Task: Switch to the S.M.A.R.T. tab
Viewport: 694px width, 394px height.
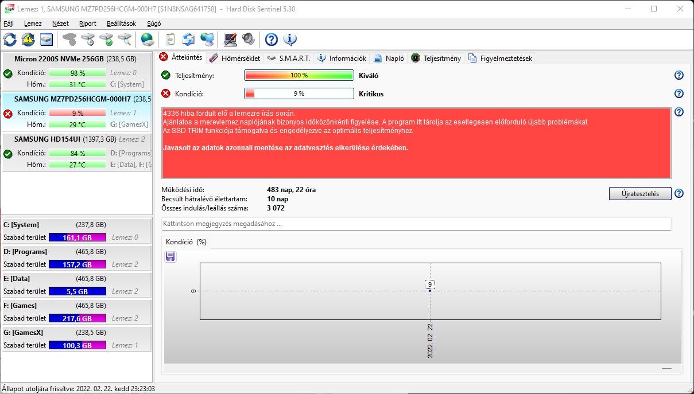Action: tap(288, 58)
